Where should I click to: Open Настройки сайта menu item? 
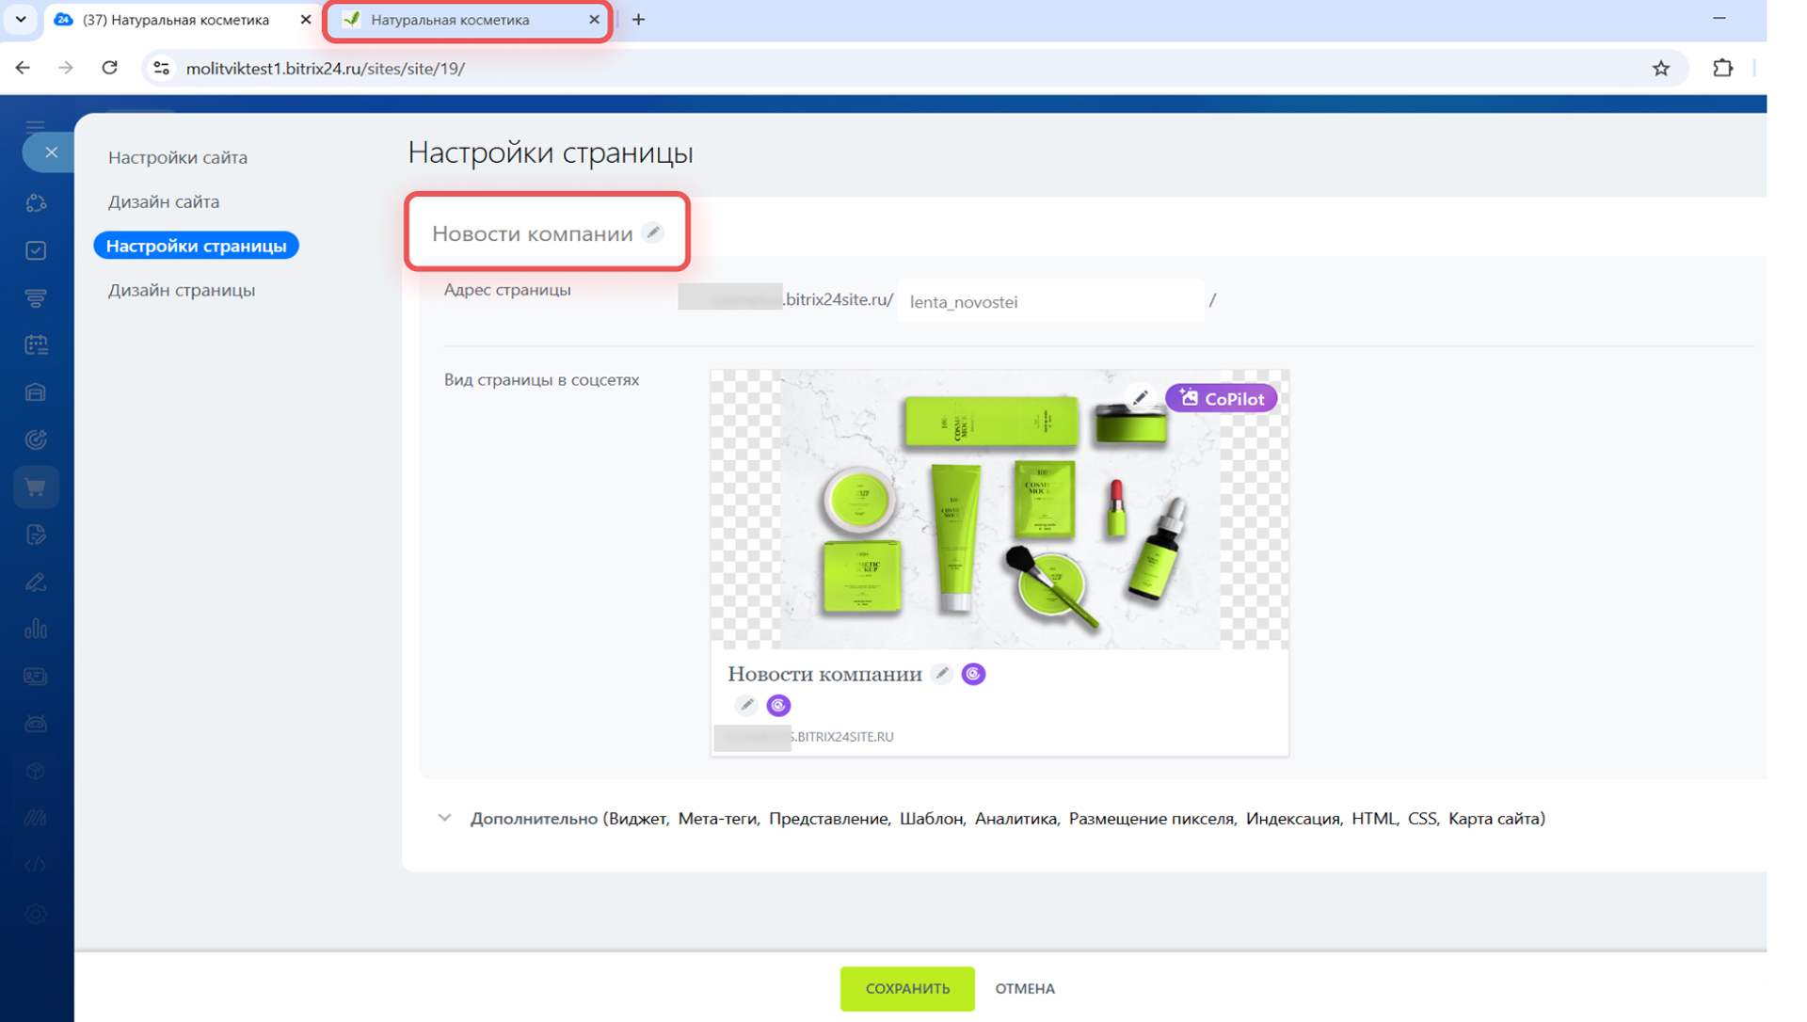[x=178, y=157]
